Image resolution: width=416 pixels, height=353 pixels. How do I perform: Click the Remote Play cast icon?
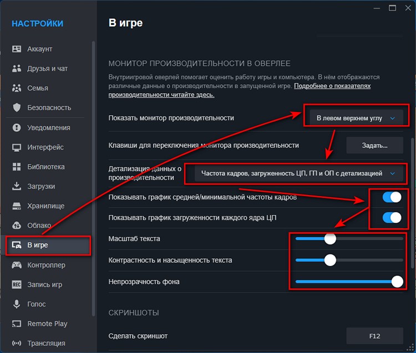[17, 324]
